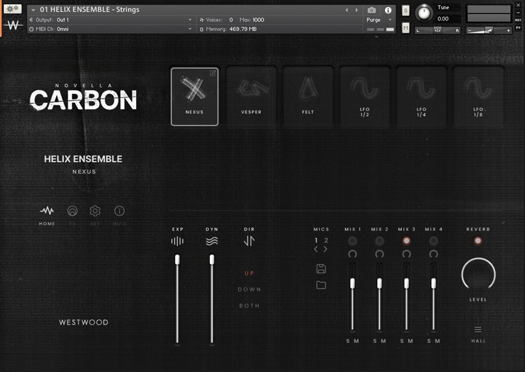Select the DOWN direction option
The width and height of the screenshot is (525, 372).
pyautogui.click(x=249, y=290)
